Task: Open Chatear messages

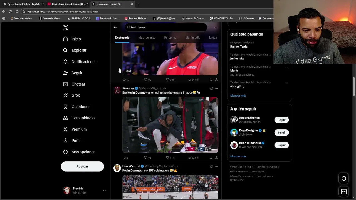Action: pyautogui.click(x=74, y=84)
